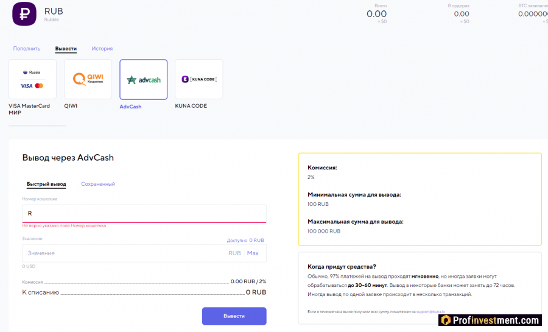Screen dimensions: 548x332
Task: Click the Profinvestment.com watermark logo
Action: click(490, 320)
